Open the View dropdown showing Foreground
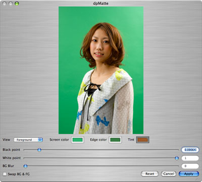The width and height of the screenshot is (202, 182). (28, 140)
